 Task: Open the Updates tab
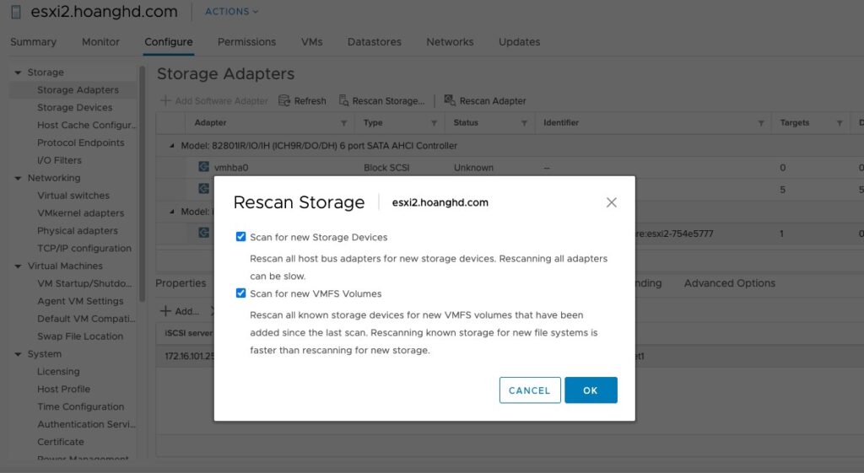[x=519, y=42]
